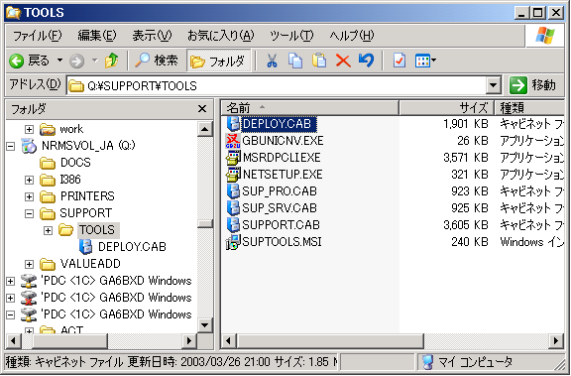
Task: Click the 移動 Go button
Action: [532, 85]
